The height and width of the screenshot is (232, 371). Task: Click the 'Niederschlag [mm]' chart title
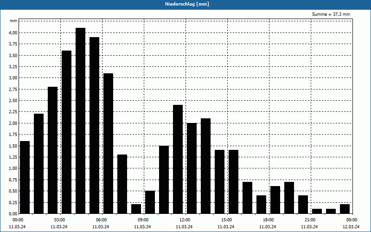click(187, 4)
